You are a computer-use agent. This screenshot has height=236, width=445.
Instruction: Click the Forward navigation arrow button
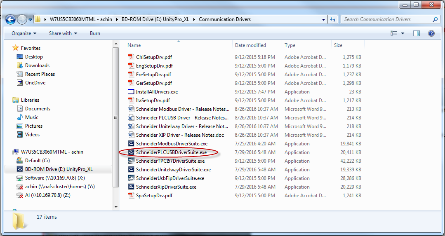click(x=22, y=19)
